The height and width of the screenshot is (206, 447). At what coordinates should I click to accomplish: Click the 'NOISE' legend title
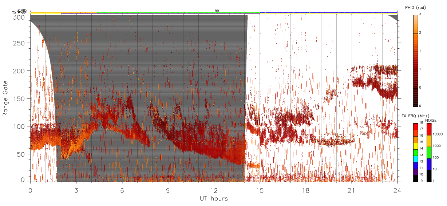click(x=431, y=120)
